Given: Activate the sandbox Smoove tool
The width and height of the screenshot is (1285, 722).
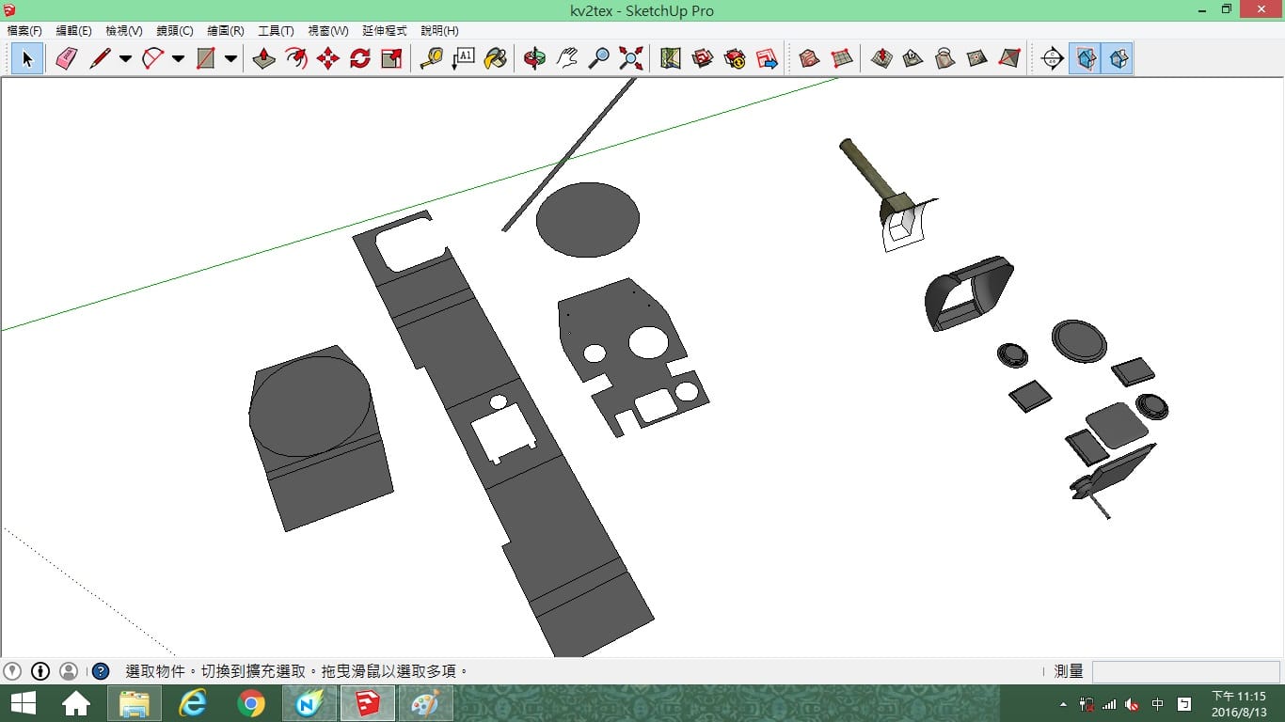Looking at the screenshot, I should 881,59.
